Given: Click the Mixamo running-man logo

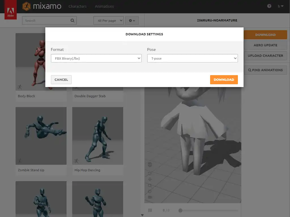Looking at the screenshot, I should [x=26, y=6].
